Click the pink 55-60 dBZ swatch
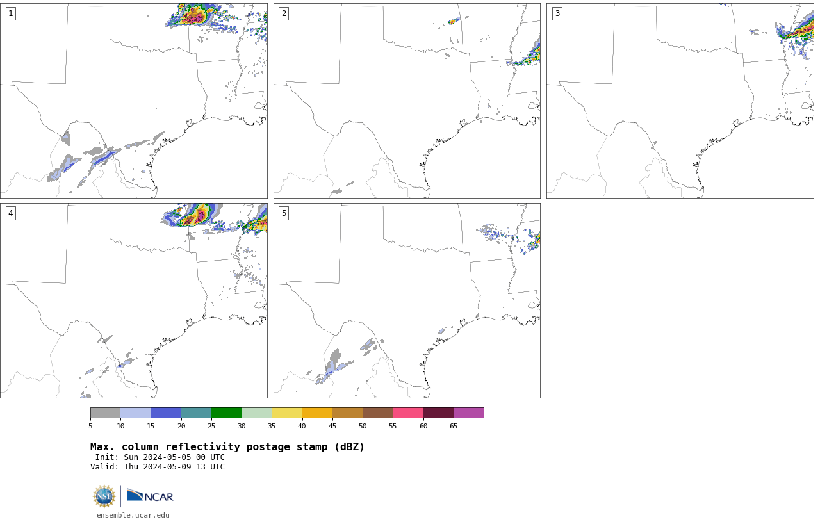This screenshot has width=820, height=522. click(x=408, y=412)
